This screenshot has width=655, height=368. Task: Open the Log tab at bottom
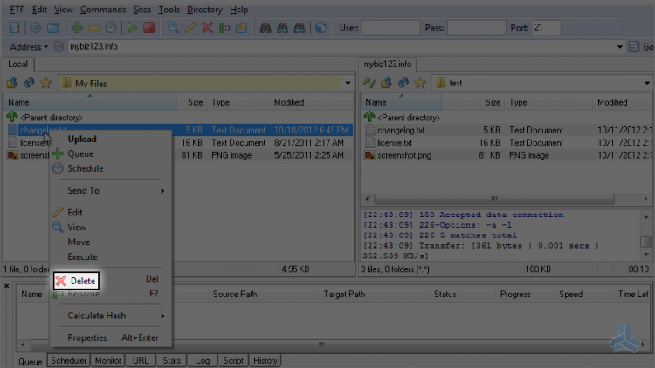click(x=203, y=360)
